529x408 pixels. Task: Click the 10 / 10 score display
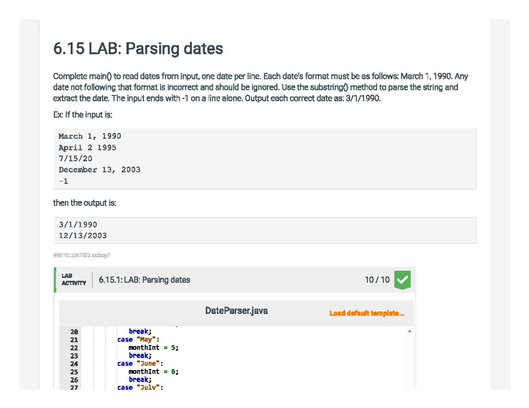tap(377, 279)
